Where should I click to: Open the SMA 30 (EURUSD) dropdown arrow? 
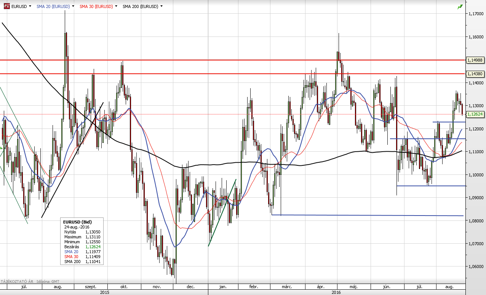(x=116, y=6)
